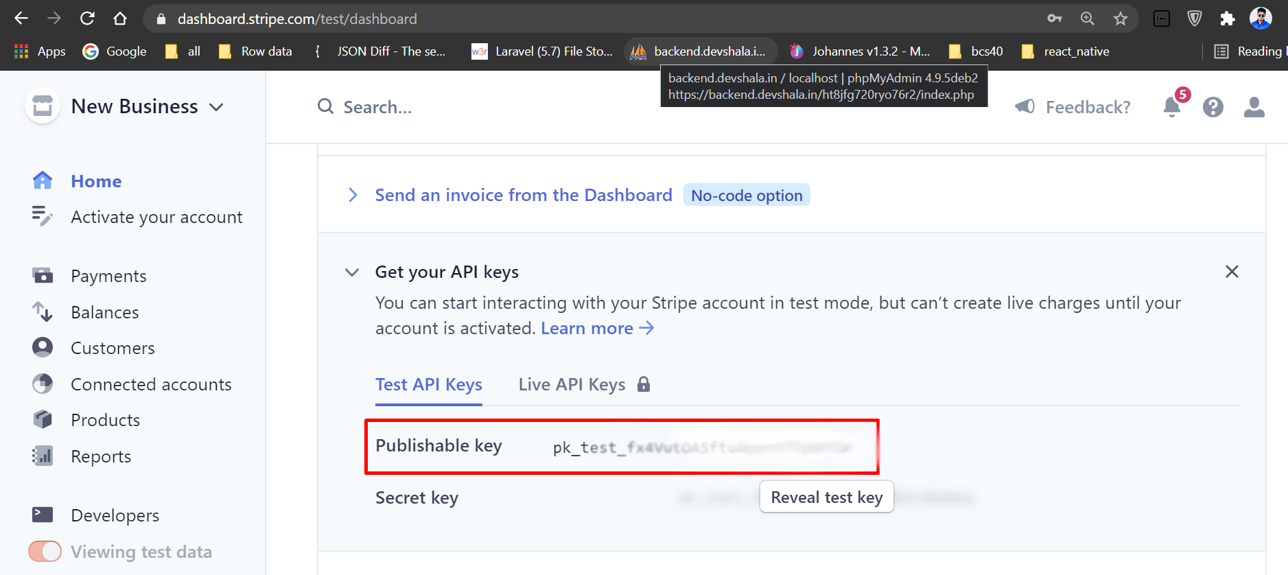Switch to the Test API Keys tab
Screen dimensions: 1288x575
tap(429, 384)
